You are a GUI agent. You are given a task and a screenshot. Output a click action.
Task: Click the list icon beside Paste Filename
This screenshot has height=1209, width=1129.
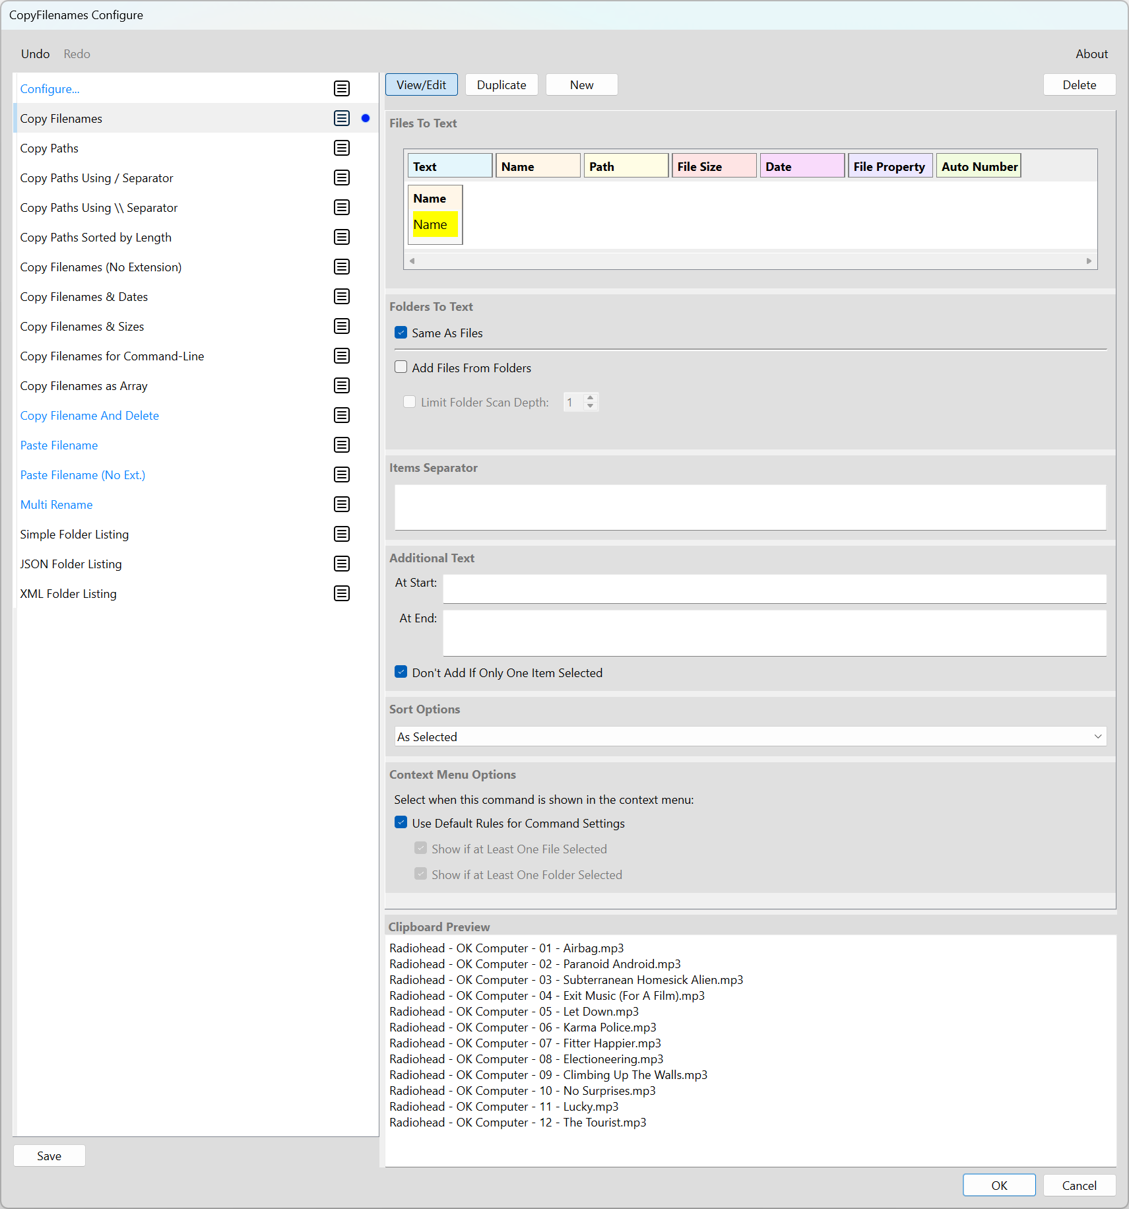(x=342, y=445)
